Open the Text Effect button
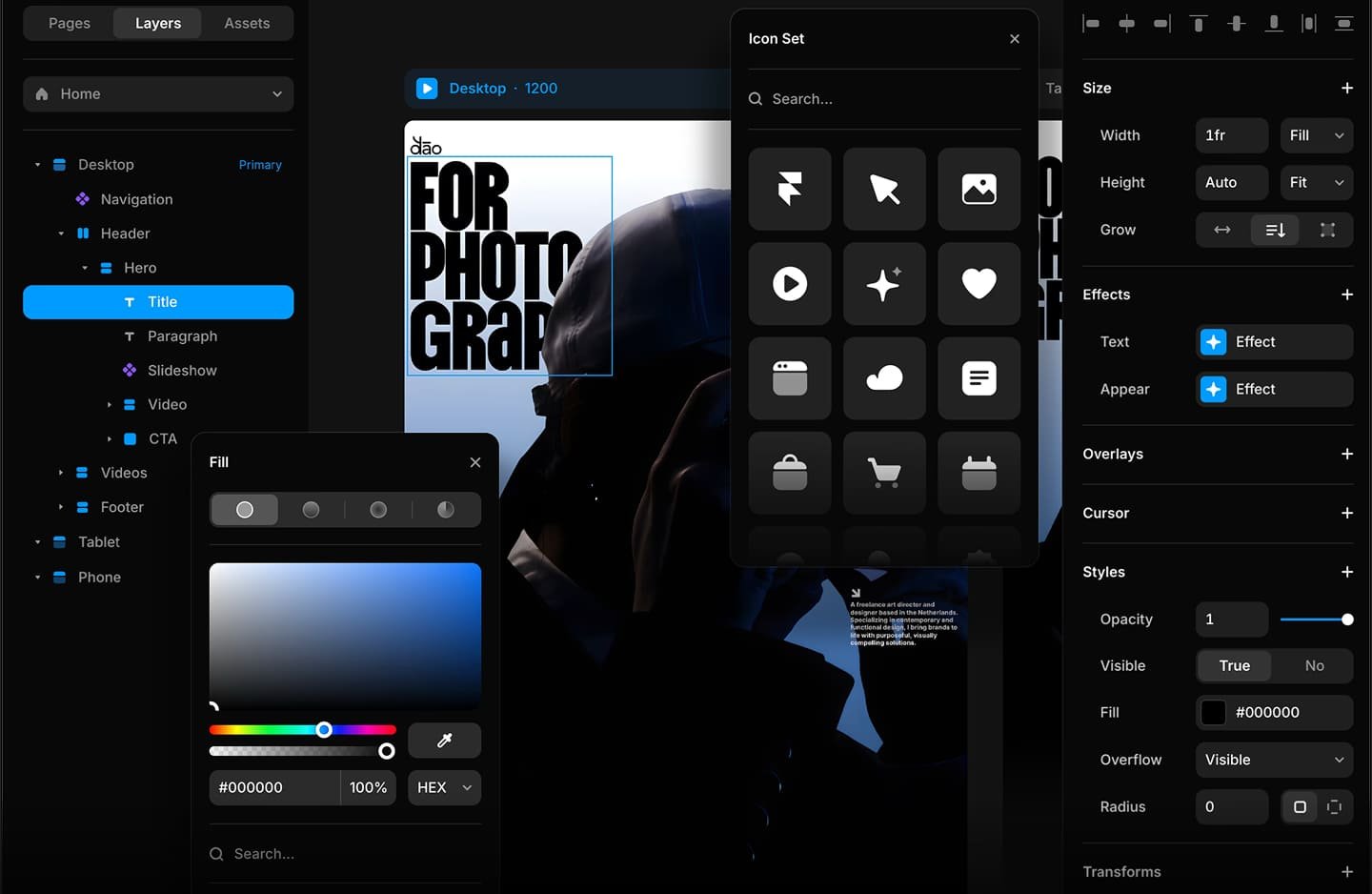 (1274, 342)
